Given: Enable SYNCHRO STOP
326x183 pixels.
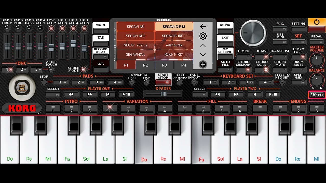Looking at the screenshot, I should coord(146,82).
